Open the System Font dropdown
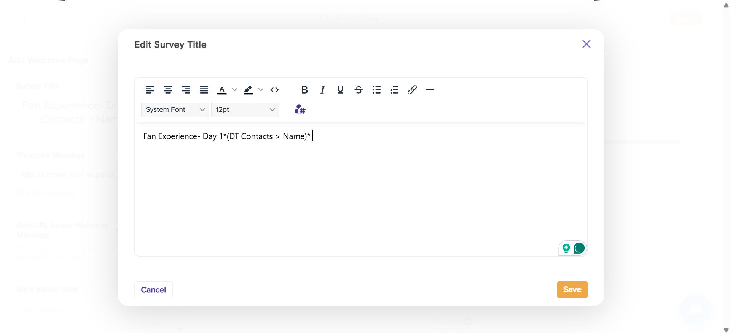Screen dimensions: 730x333 tap(175, 110)
